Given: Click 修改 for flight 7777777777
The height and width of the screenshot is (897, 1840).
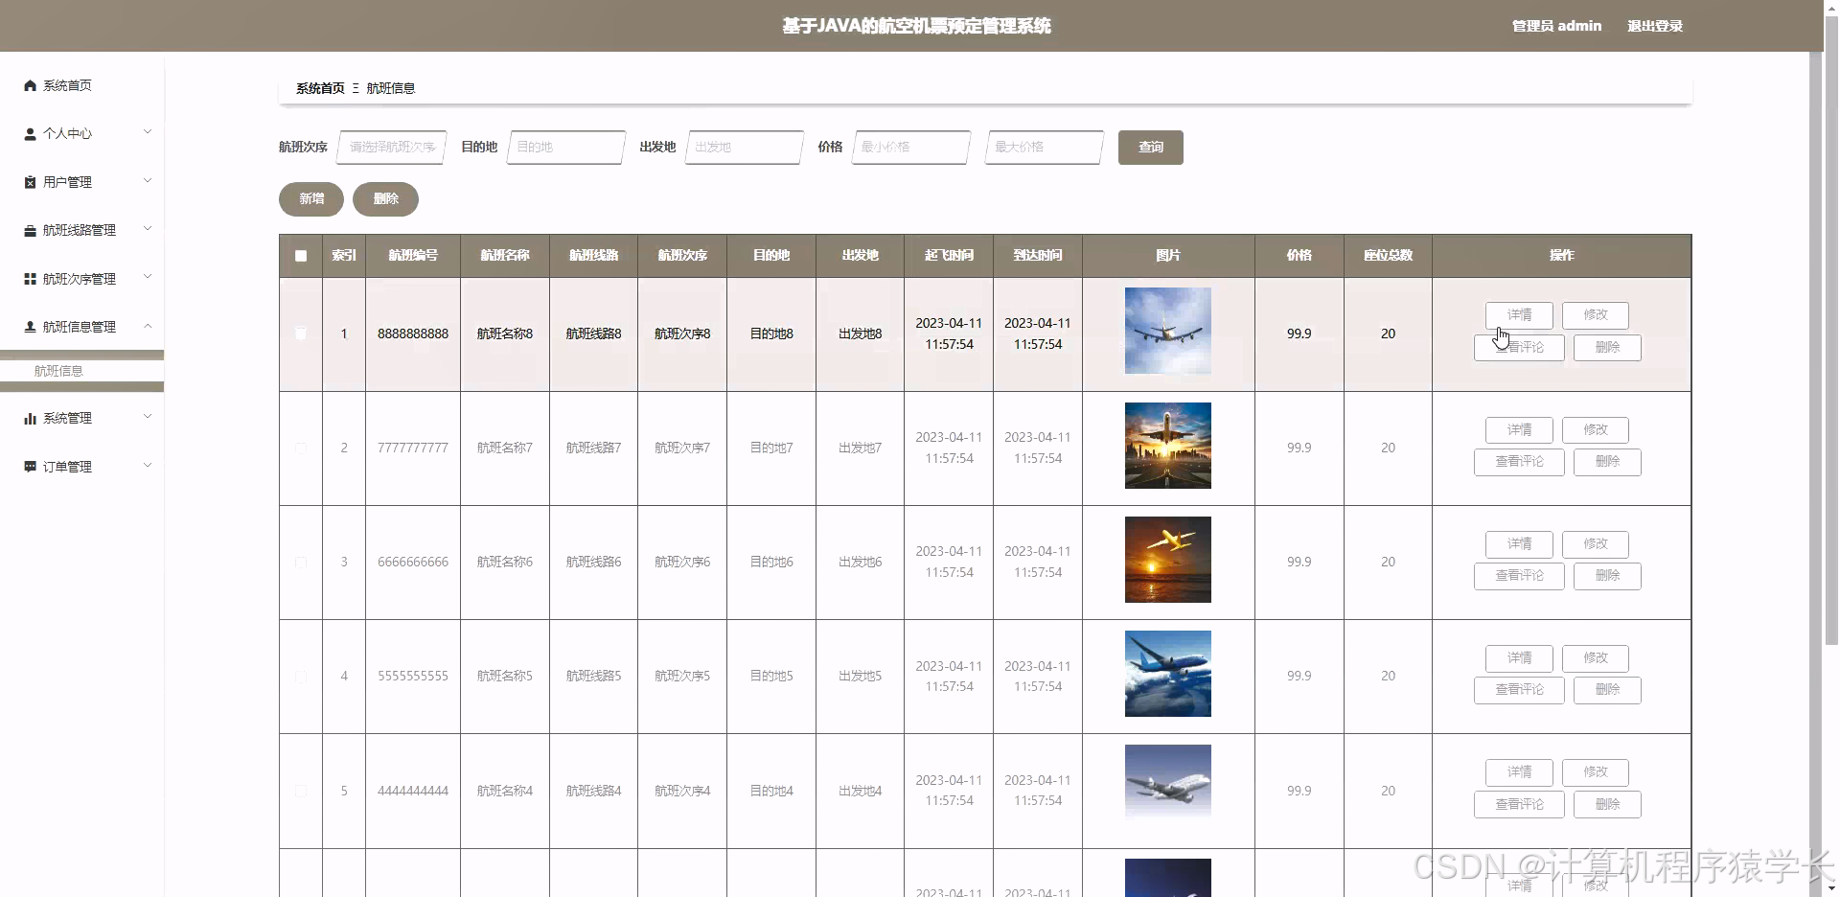Looking at the screenshot, I should [1596, 429].
